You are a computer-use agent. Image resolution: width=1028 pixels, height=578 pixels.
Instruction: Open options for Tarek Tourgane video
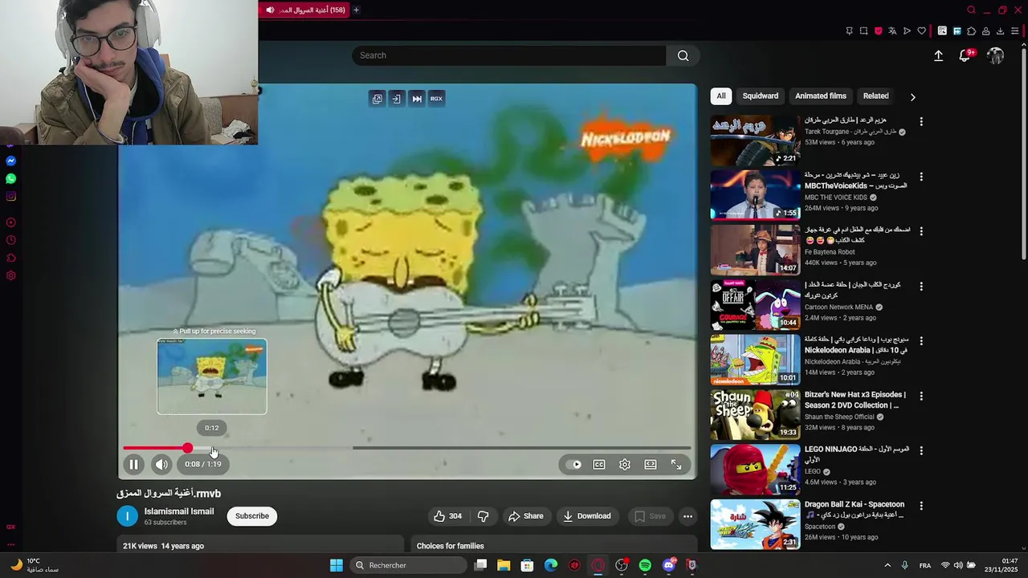[x=921, y=122]
